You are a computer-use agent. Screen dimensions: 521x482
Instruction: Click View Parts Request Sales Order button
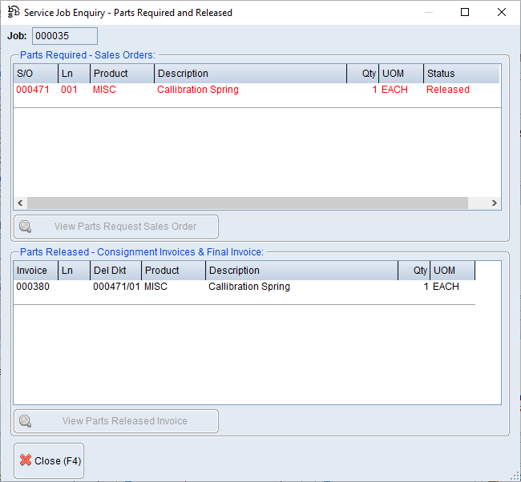click(x=116, y=227)
